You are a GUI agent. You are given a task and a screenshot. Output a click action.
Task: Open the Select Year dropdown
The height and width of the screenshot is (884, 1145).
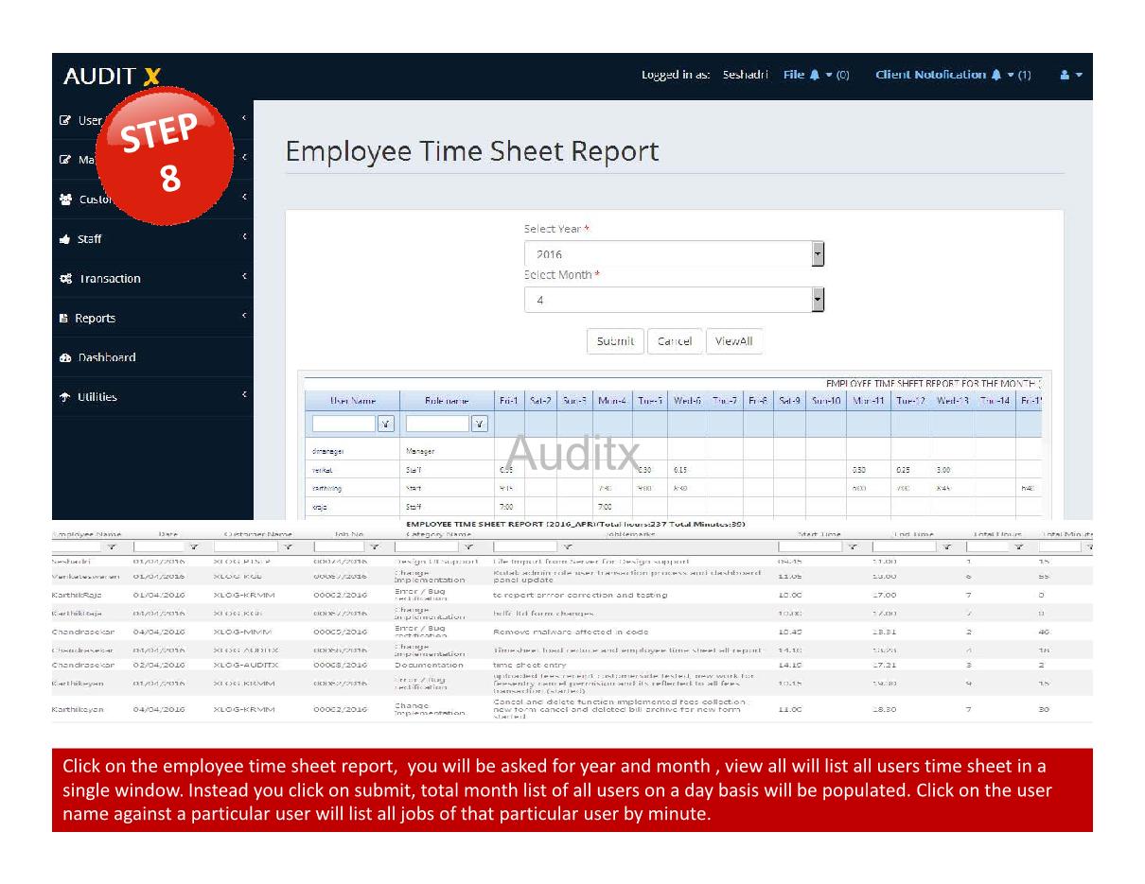point(816,253)
